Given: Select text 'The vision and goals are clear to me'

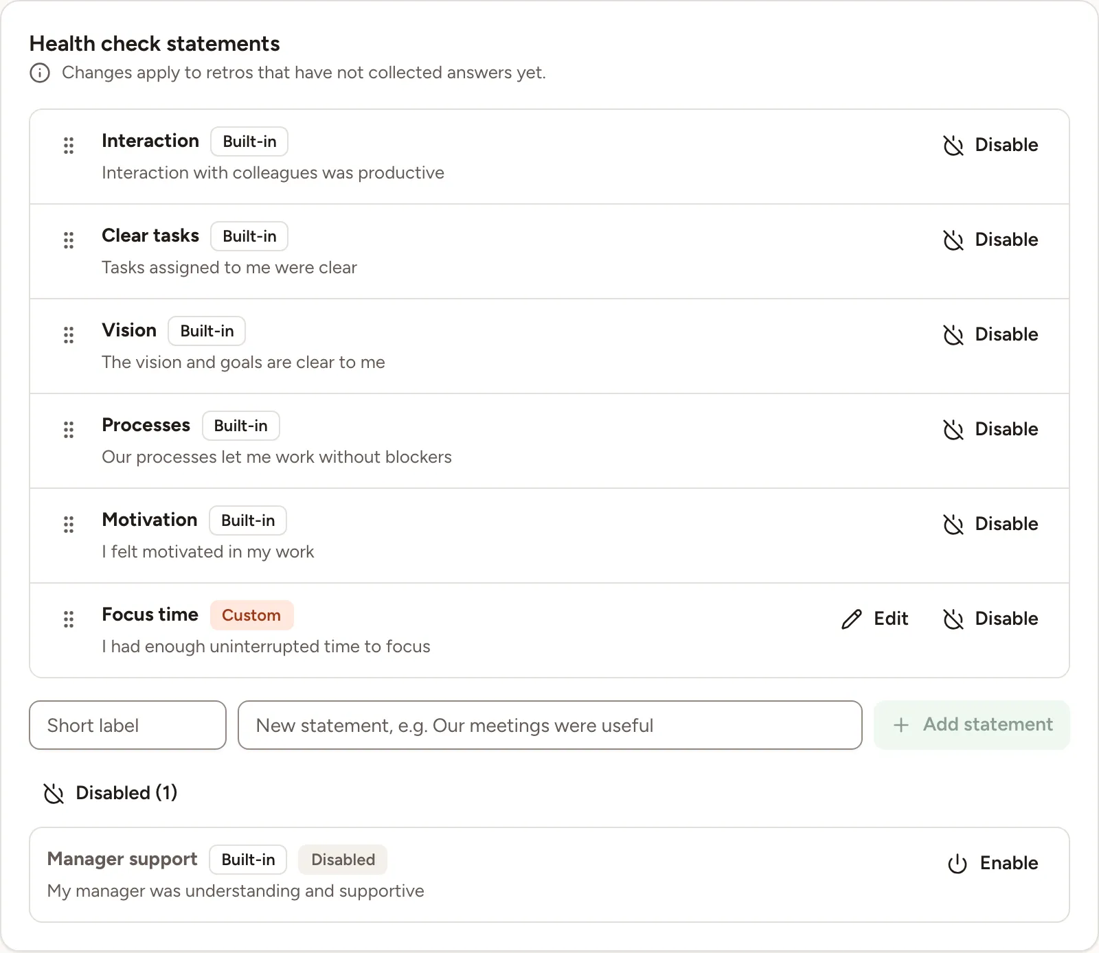Looking at the screenshot, I should pos(243,363).
